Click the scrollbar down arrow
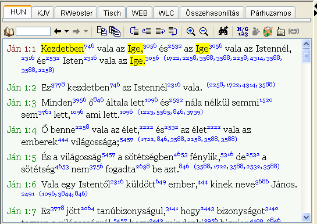317x224 pixels. coord(306,217)
